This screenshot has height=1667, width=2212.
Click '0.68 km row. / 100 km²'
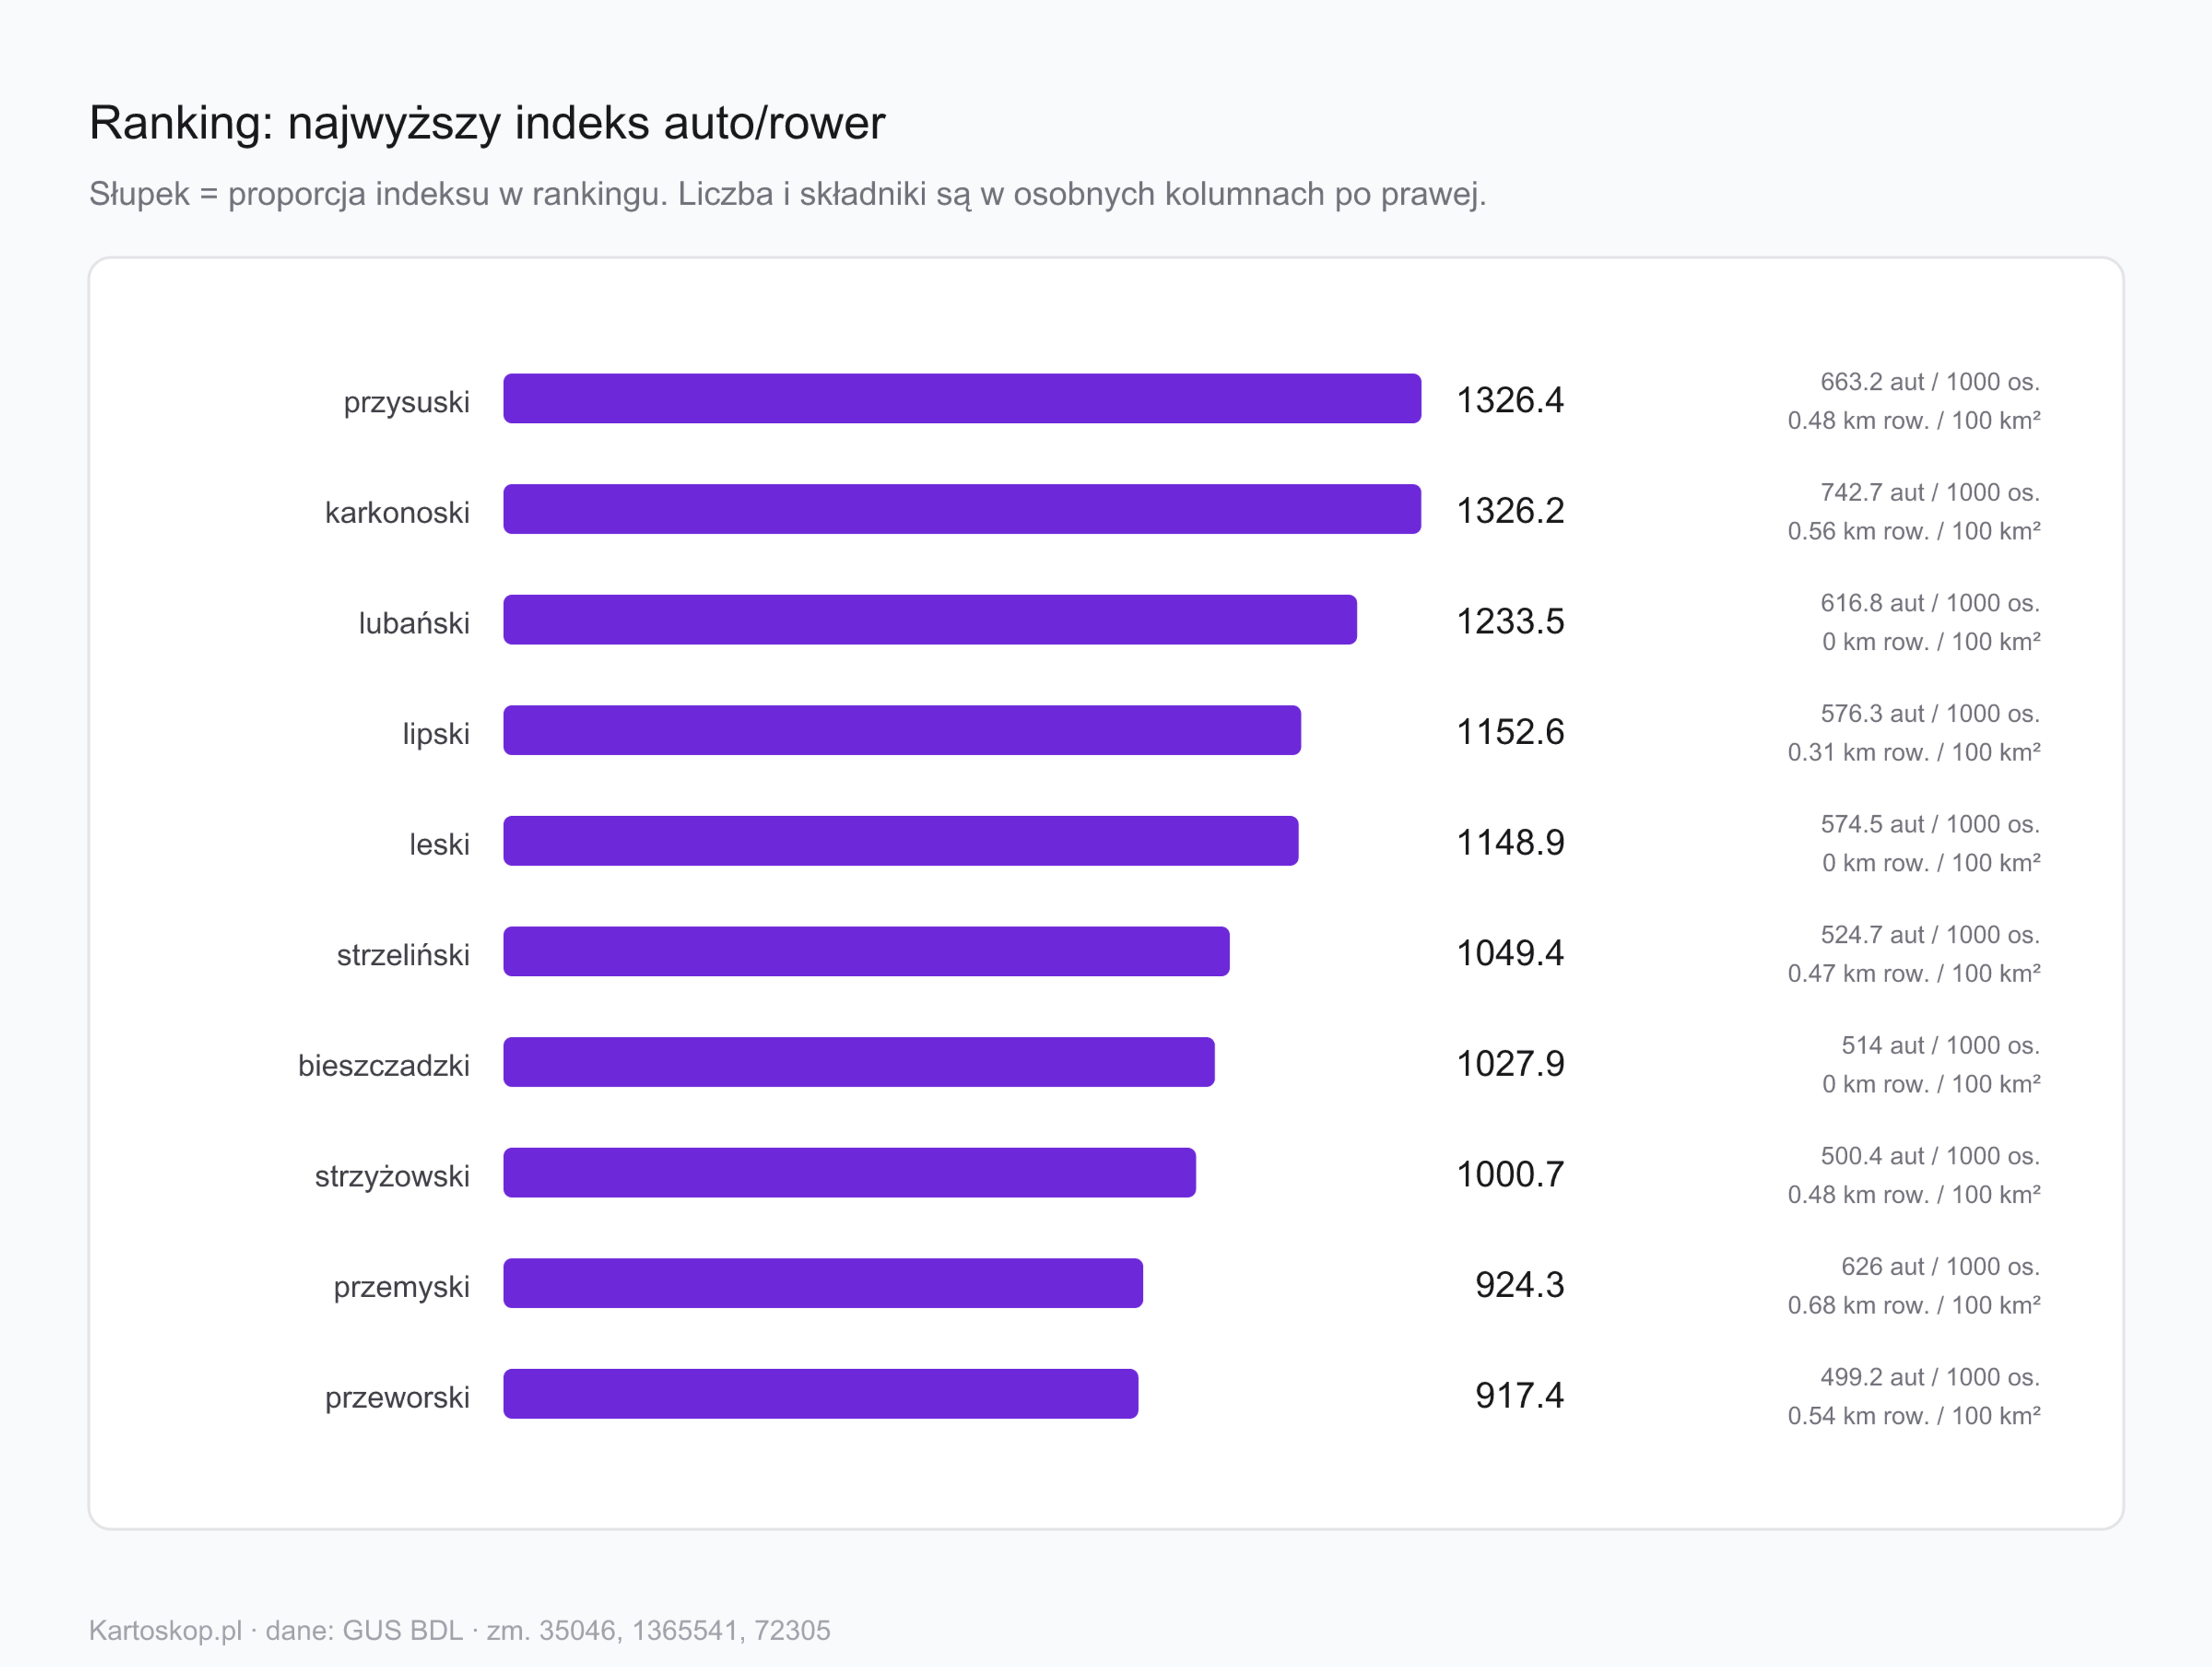[x=1914, y=1305]
